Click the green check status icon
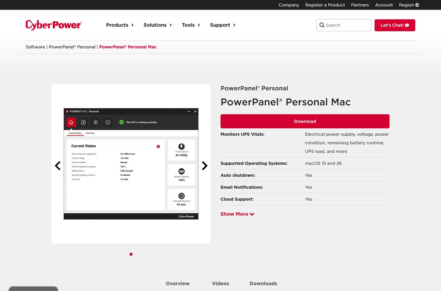This screenshot has height=291, width=441. pos(122,122)
